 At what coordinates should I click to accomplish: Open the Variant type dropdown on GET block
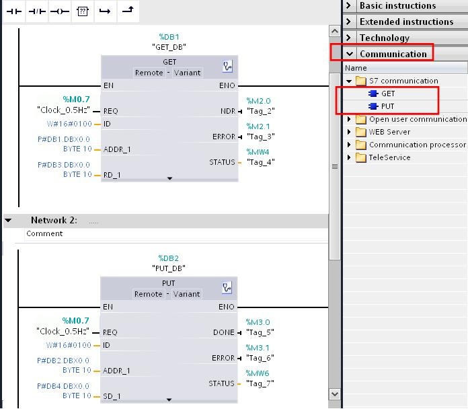(187, 73)
